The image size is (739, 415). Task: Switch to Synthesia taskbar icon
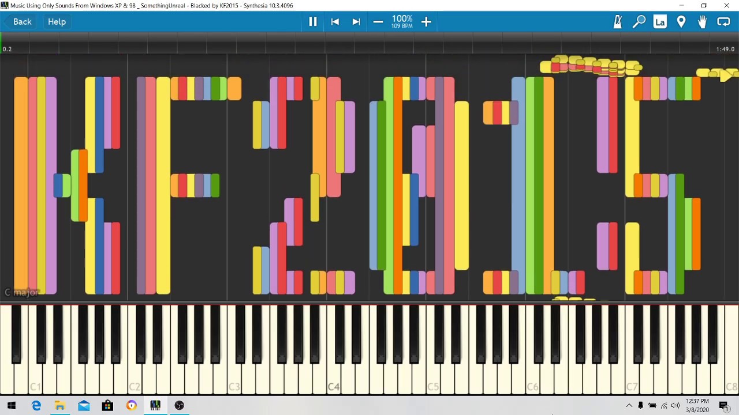click(x=155, y=406)
